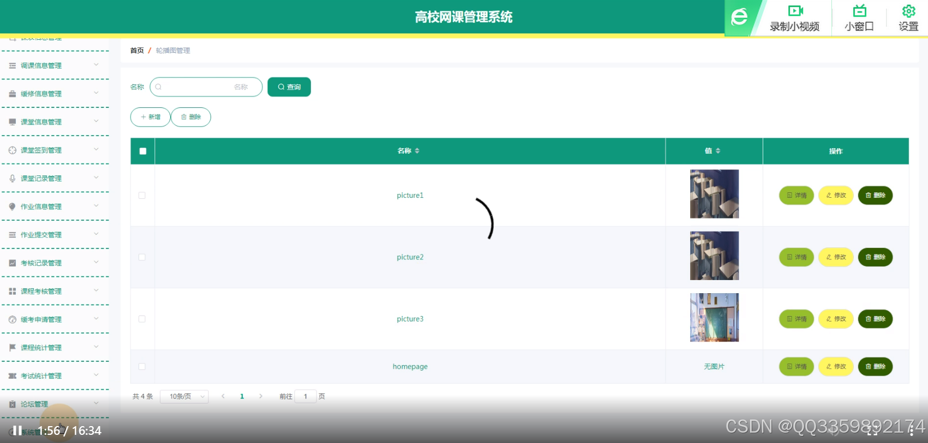Click chart icon of 考核记录管理
The width and height of the screenshot is (928, 443).
coord(12,263)
